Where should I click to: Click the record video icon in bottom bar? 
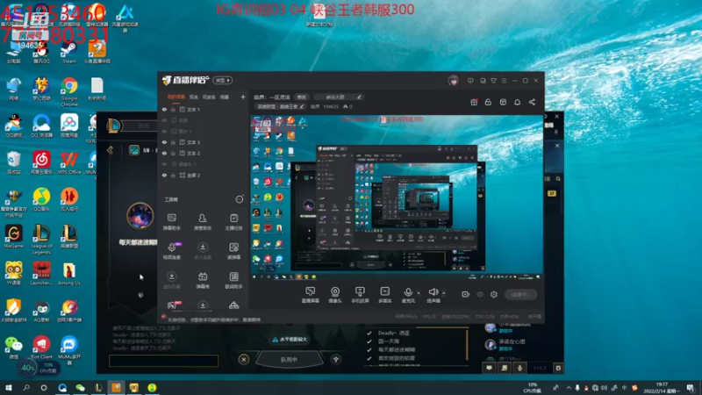466,294
